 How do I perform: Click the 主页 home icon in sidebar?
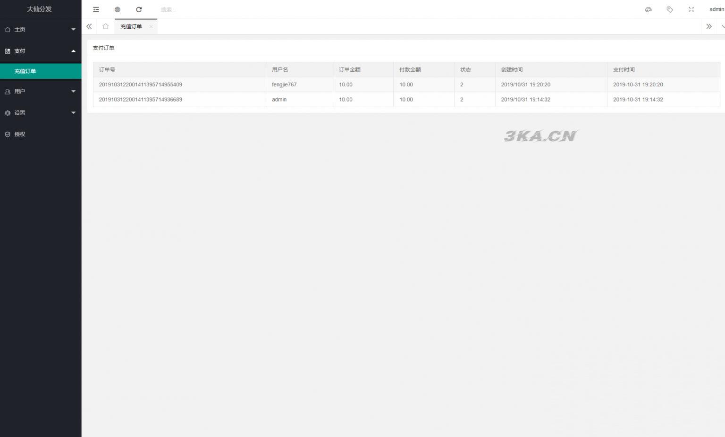pos(8,30)
